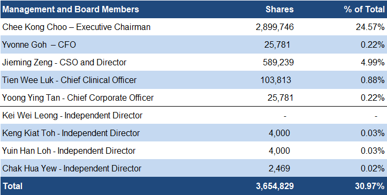Select the Shares column header
Image resolution: width=387 pixels, height=195 pixels.
click(279, 10)
